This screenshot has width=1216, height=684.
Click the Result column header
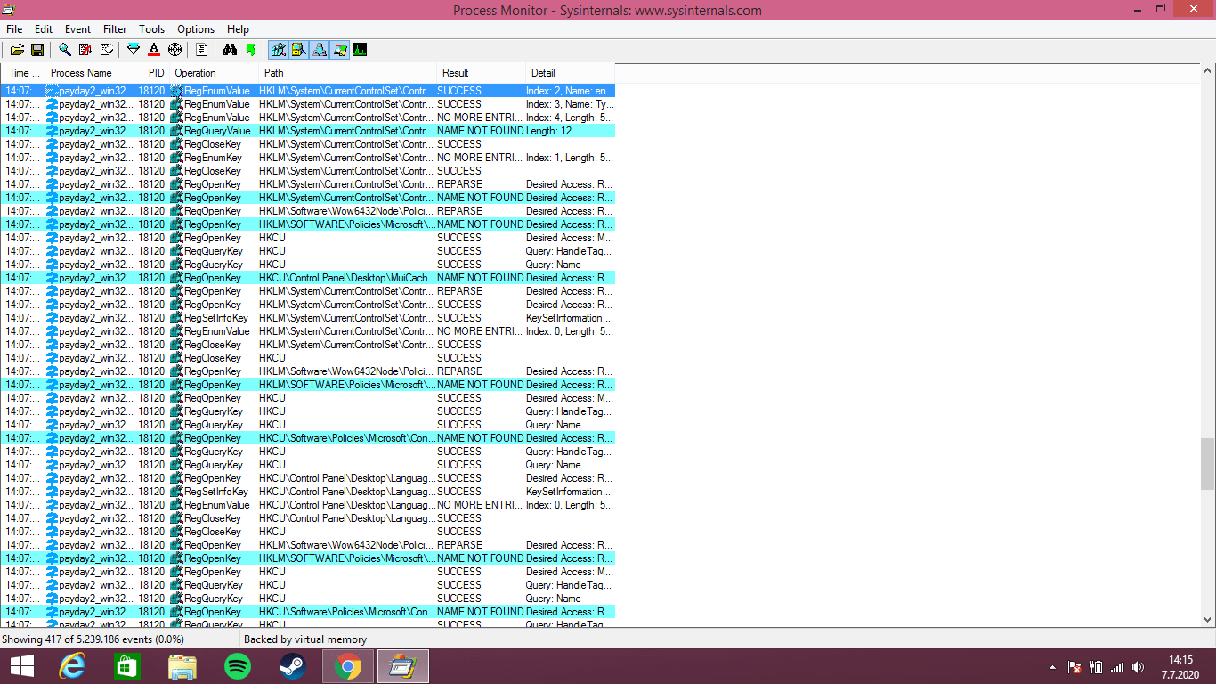[x=481, y=73]
